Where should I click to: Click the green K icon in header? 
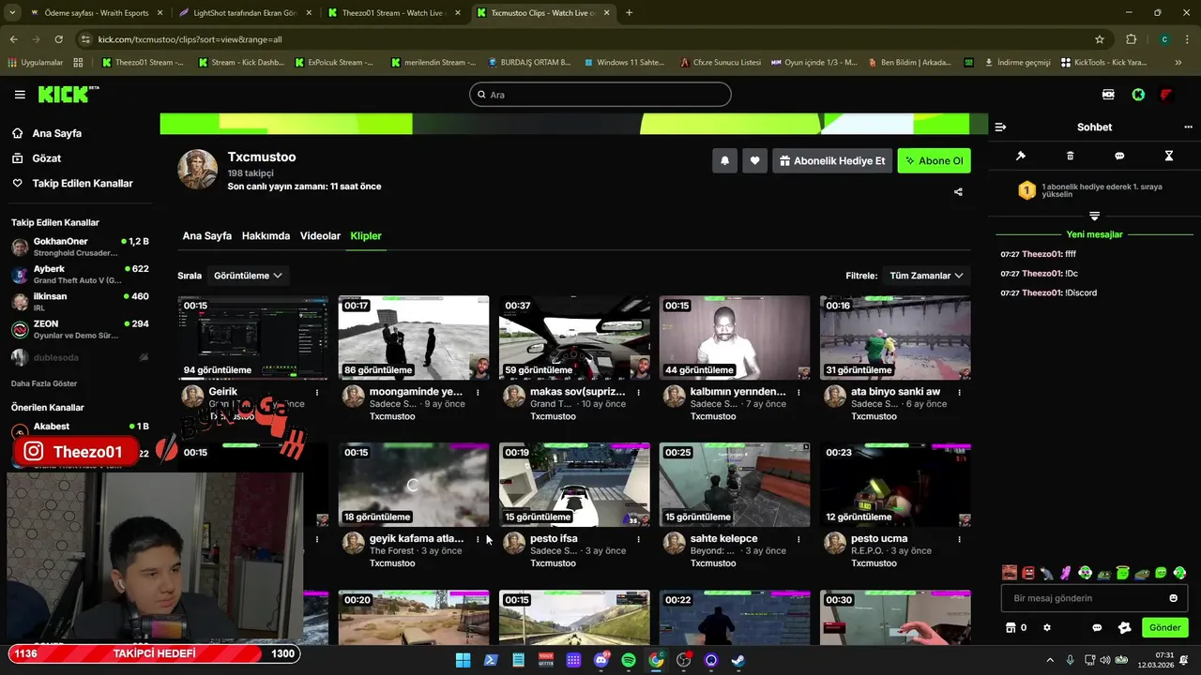pos(1138,95)
